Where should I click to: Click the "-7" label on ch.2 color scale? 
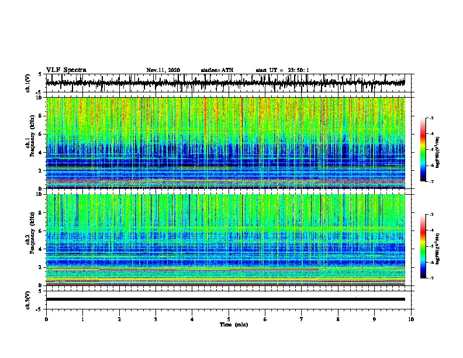(431, 278)
